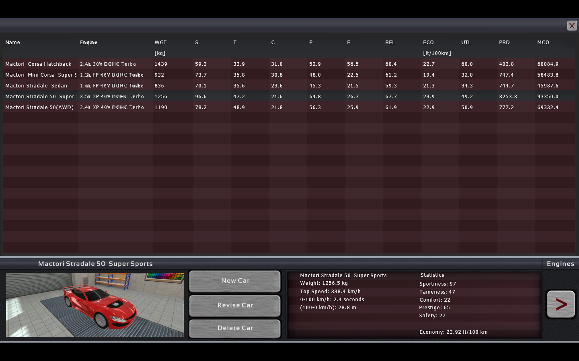
Task: Sort list by MCO column header
Action: click(x=543, y=43)
